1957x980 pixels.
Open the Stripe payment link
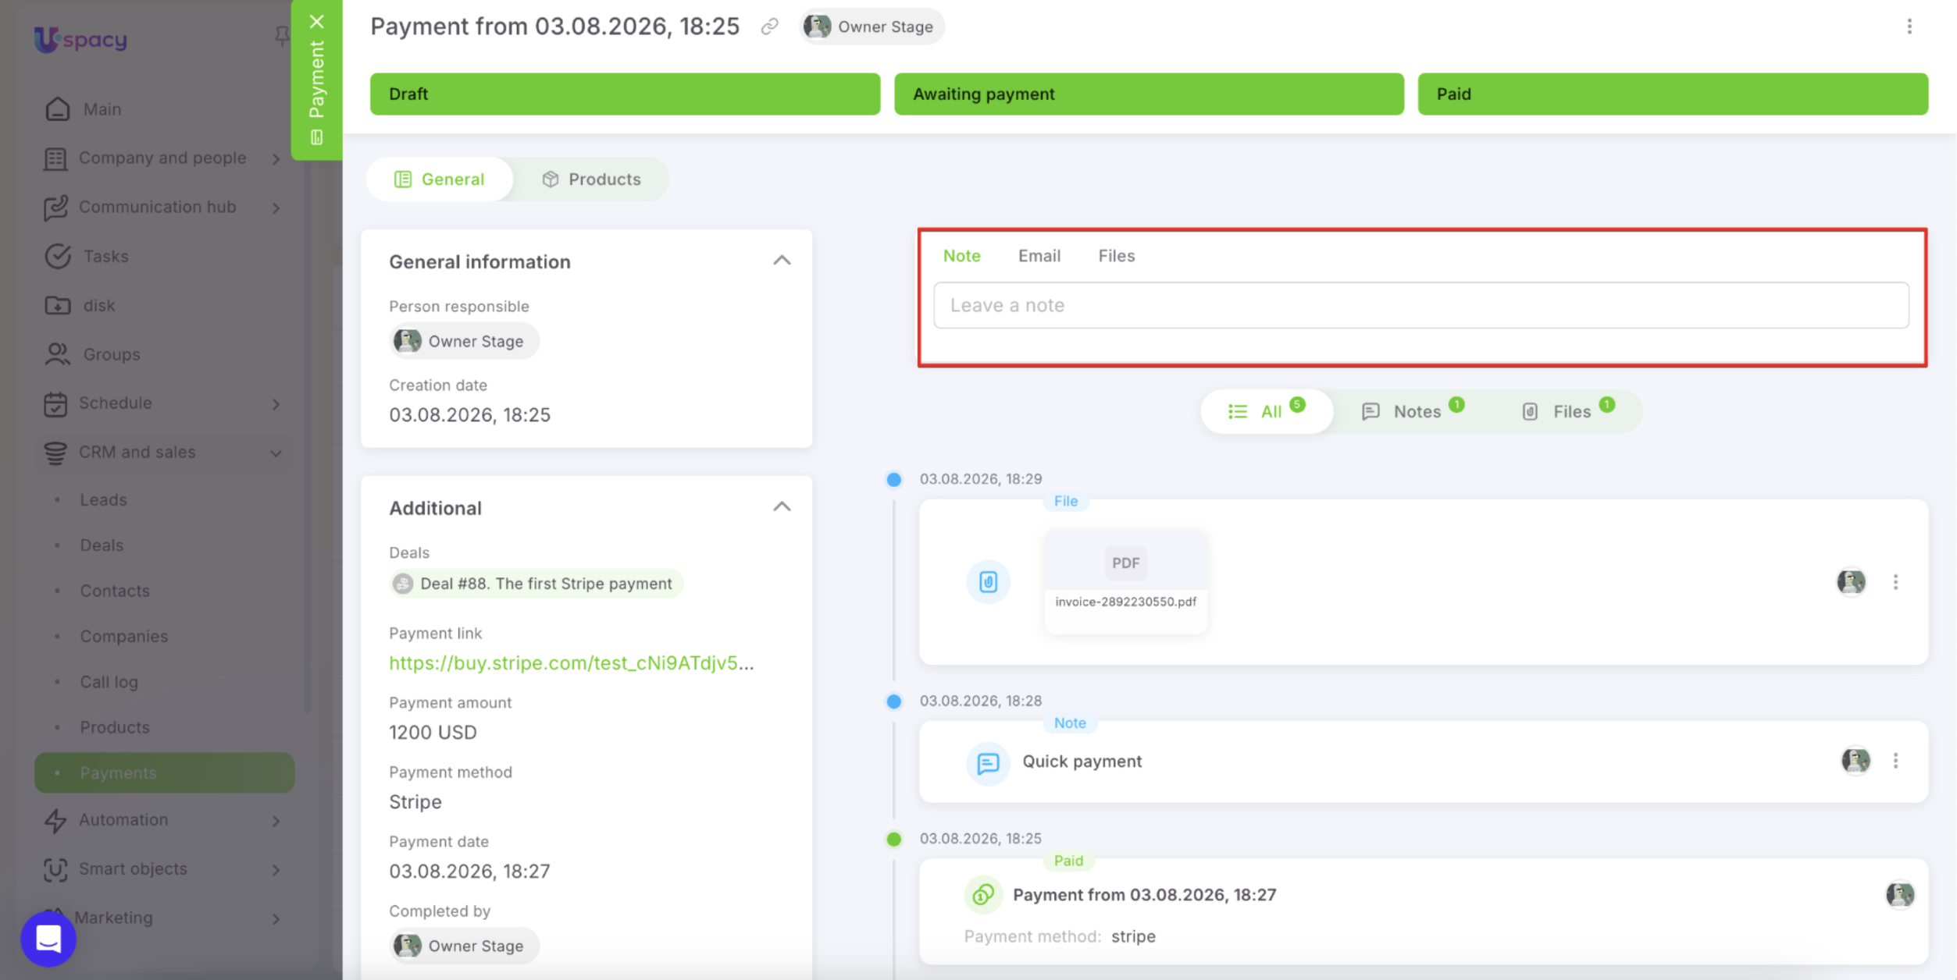click(x=572, y=663)
